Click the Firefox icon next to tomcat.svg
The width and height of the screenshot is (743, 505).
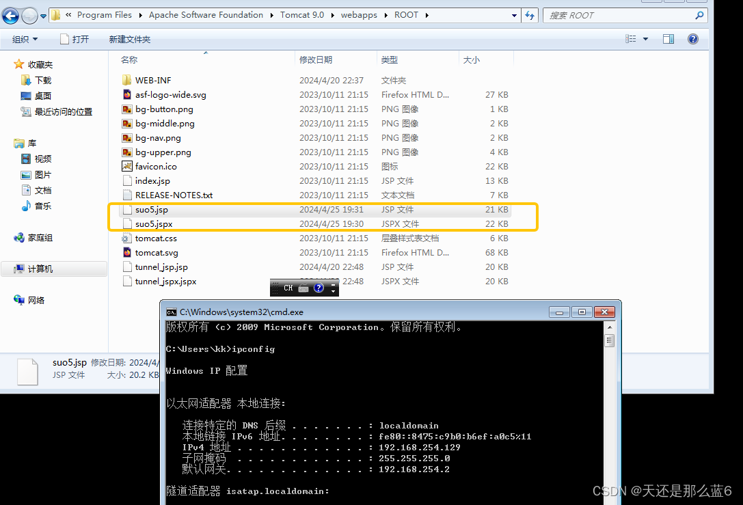(x=126, y=252)
